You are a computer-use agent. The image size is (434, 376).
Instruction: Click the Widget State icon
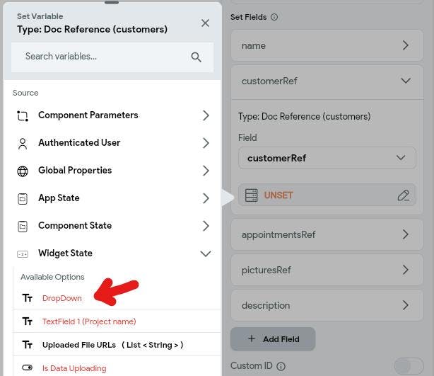pos(23,253)
